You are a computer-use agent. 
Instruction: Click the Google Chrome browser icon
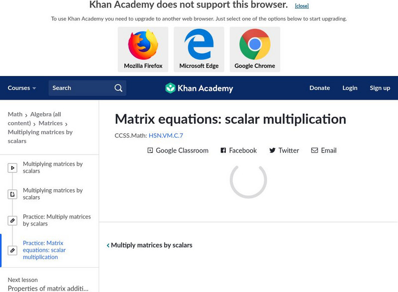[x=255, y=45]
